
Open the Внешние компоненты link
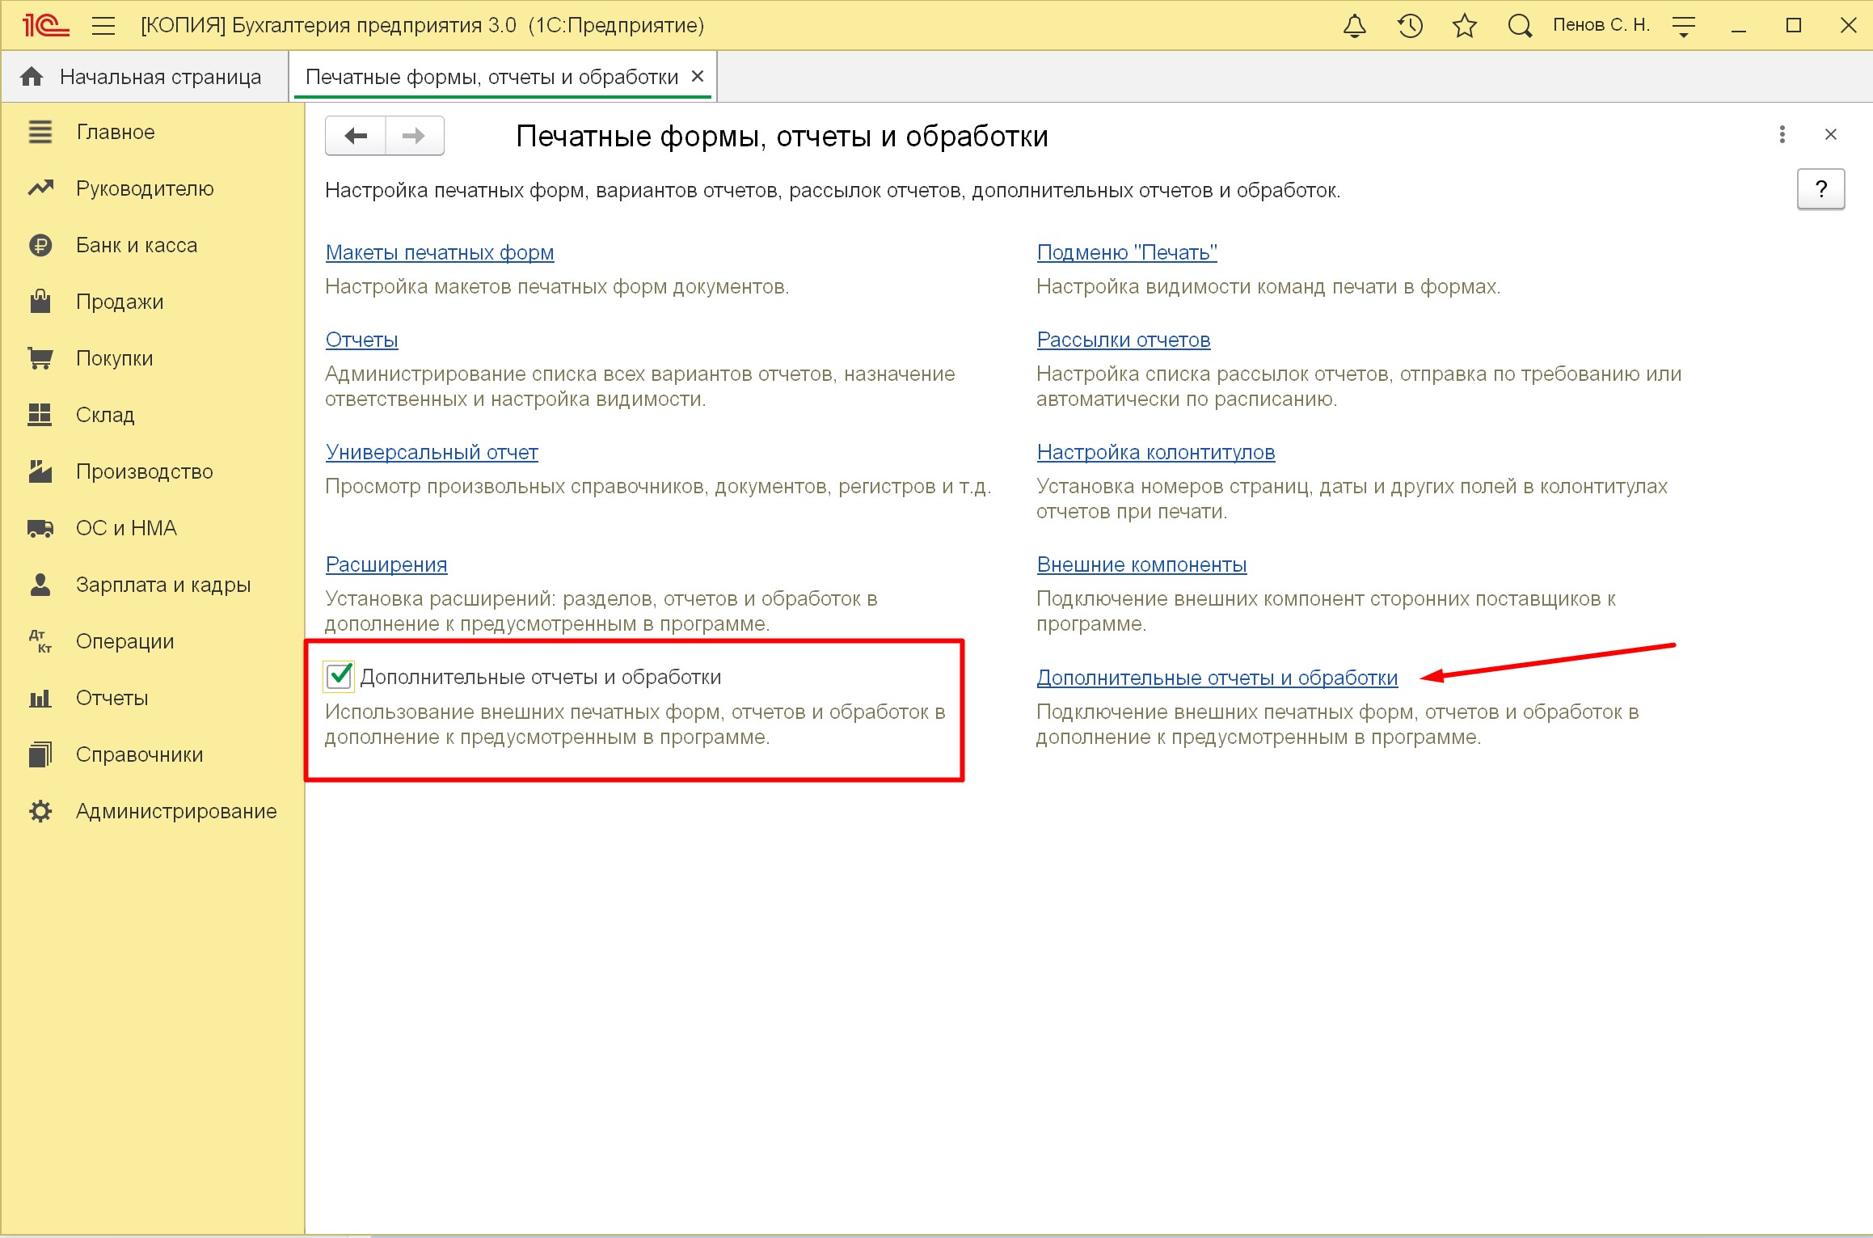1141,564
